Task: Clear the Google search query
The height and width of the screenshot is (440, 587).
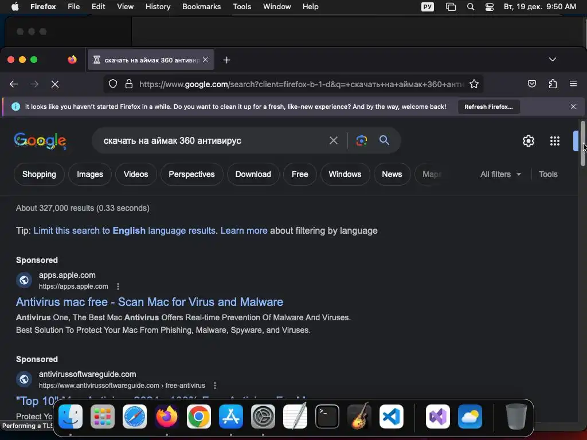Action: point(333,140)
